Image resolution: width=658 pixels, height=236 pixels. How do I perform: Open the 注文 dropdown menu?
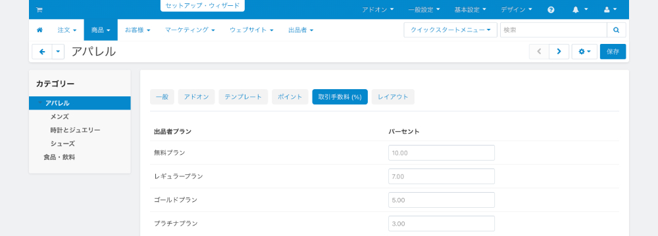click(x=67, y=30)
